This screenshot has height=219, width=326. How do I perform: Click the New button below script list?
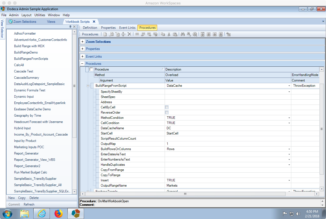click(x=12, y=198)
